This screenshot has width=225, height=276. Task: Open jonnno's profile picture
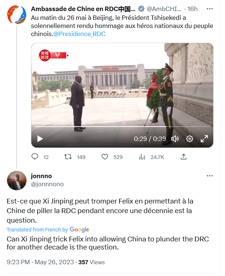[x=17, y=180]
